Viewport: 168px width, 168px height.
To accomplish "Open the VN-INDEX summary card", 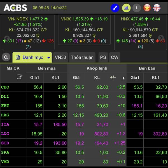I will pos(28,30).
